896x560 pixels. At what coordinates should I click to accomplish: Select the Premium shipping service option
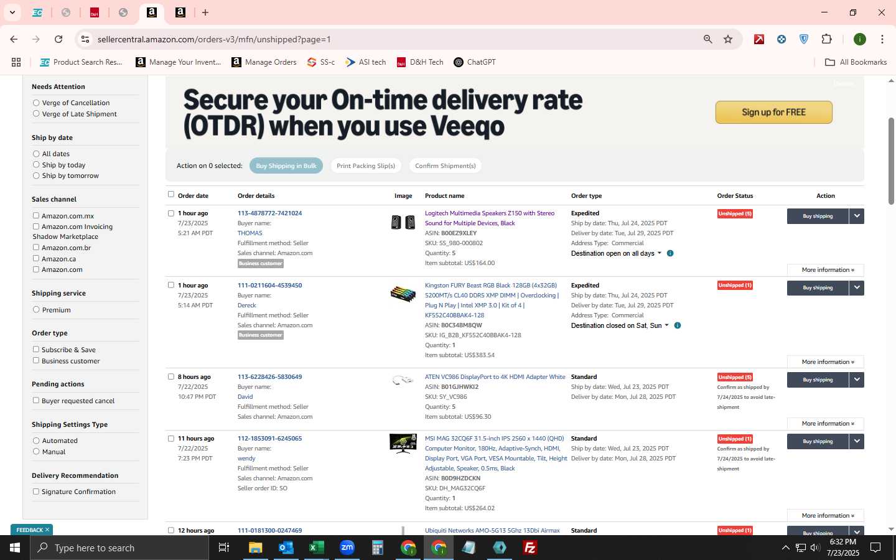(36, 309)
